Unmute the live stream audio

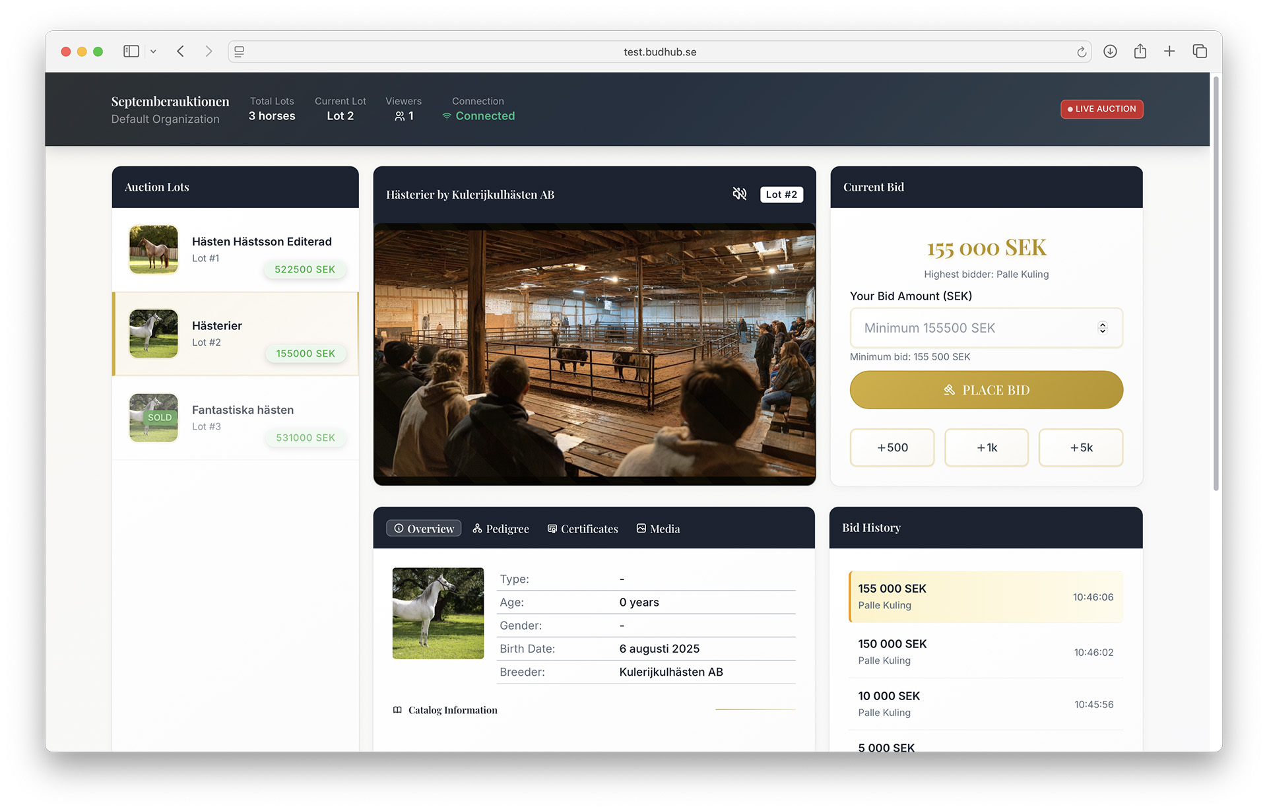coord(739,194)
